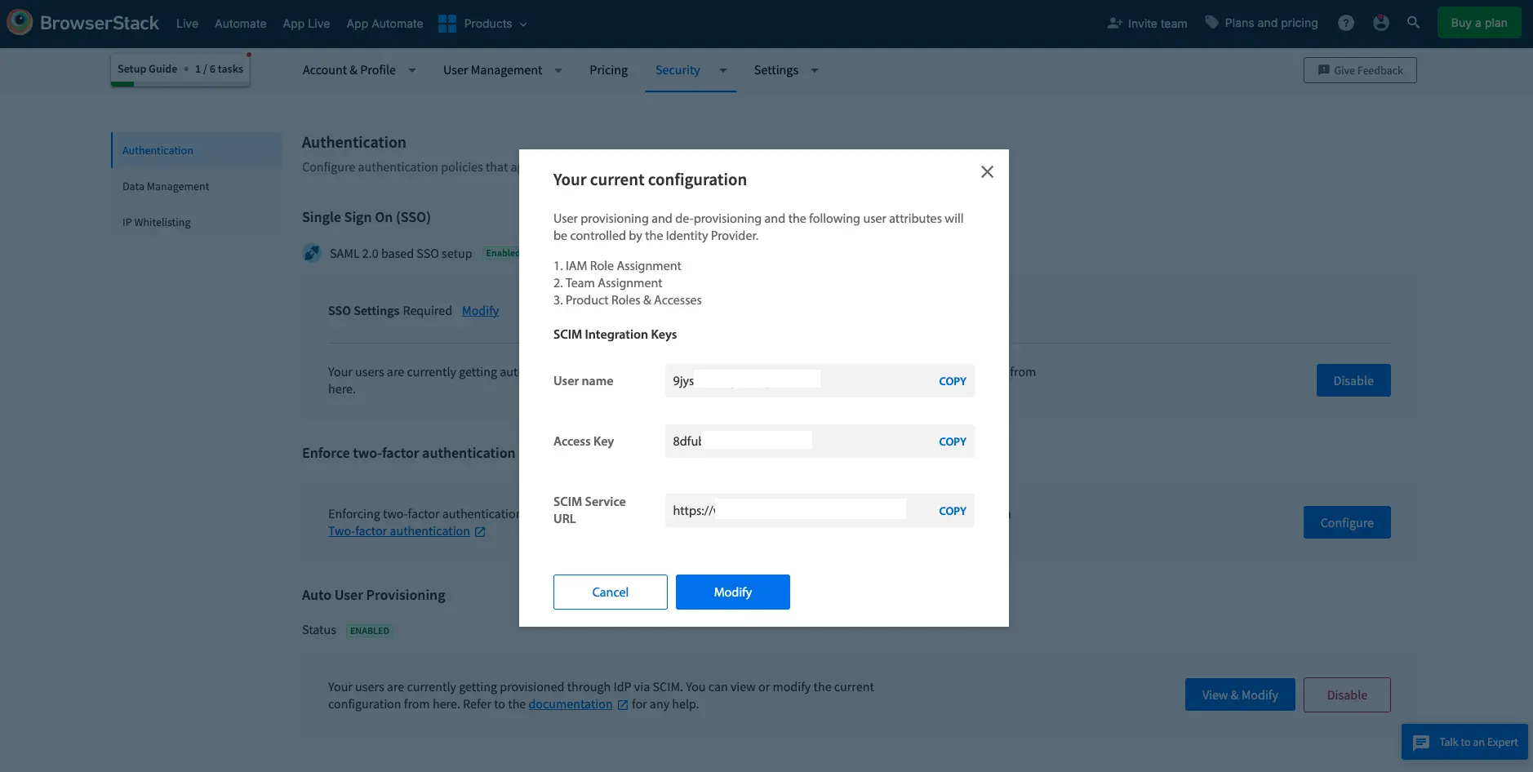This screenshot has height=772, width=1533.
Task: Select IP Whitelisting in the left sidebar
Action: pyautogui.click(x=197, y=222)
